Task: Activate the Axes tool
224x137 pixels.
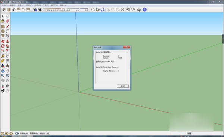Action: coord(3,66)
